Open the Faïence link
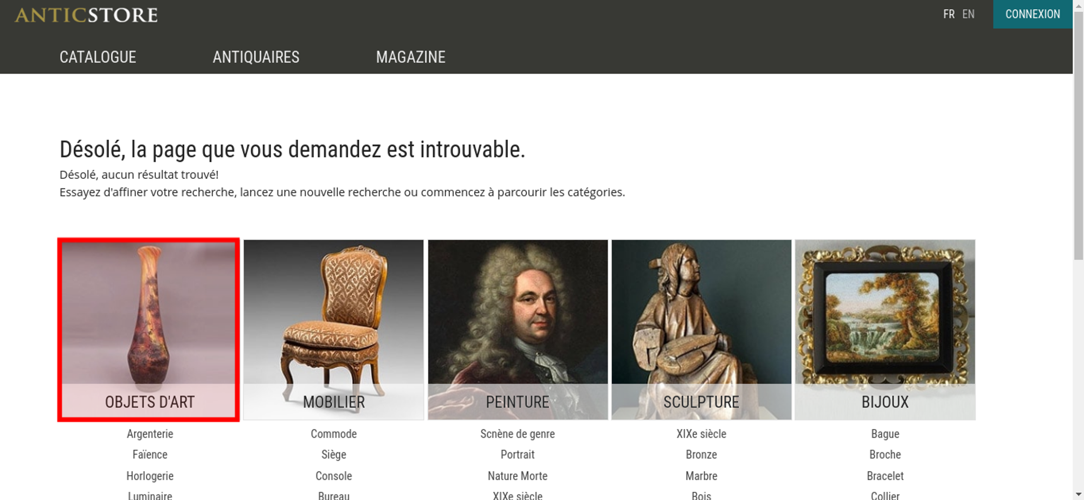 click(x=150, y=454)
